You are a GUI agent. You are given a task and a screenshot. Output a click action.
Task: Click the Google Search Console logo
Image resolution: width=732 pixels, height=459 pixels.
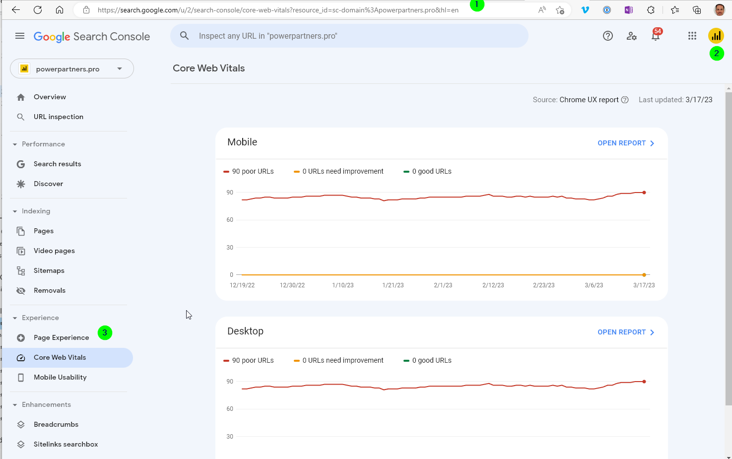(x=92, y=37)
